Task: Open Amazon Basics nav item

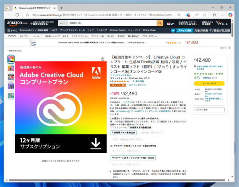Action: [x=118, y=30]
